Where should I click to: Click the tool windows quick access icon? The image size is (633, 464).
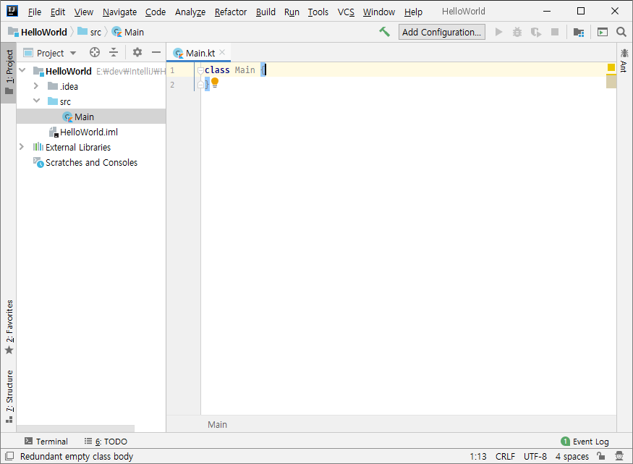9,456
